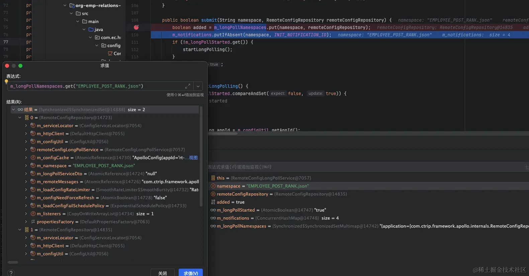Screen dimensions: 529x276
Task: Collapse the src folder in the project tree
Action: coord(71,13)
